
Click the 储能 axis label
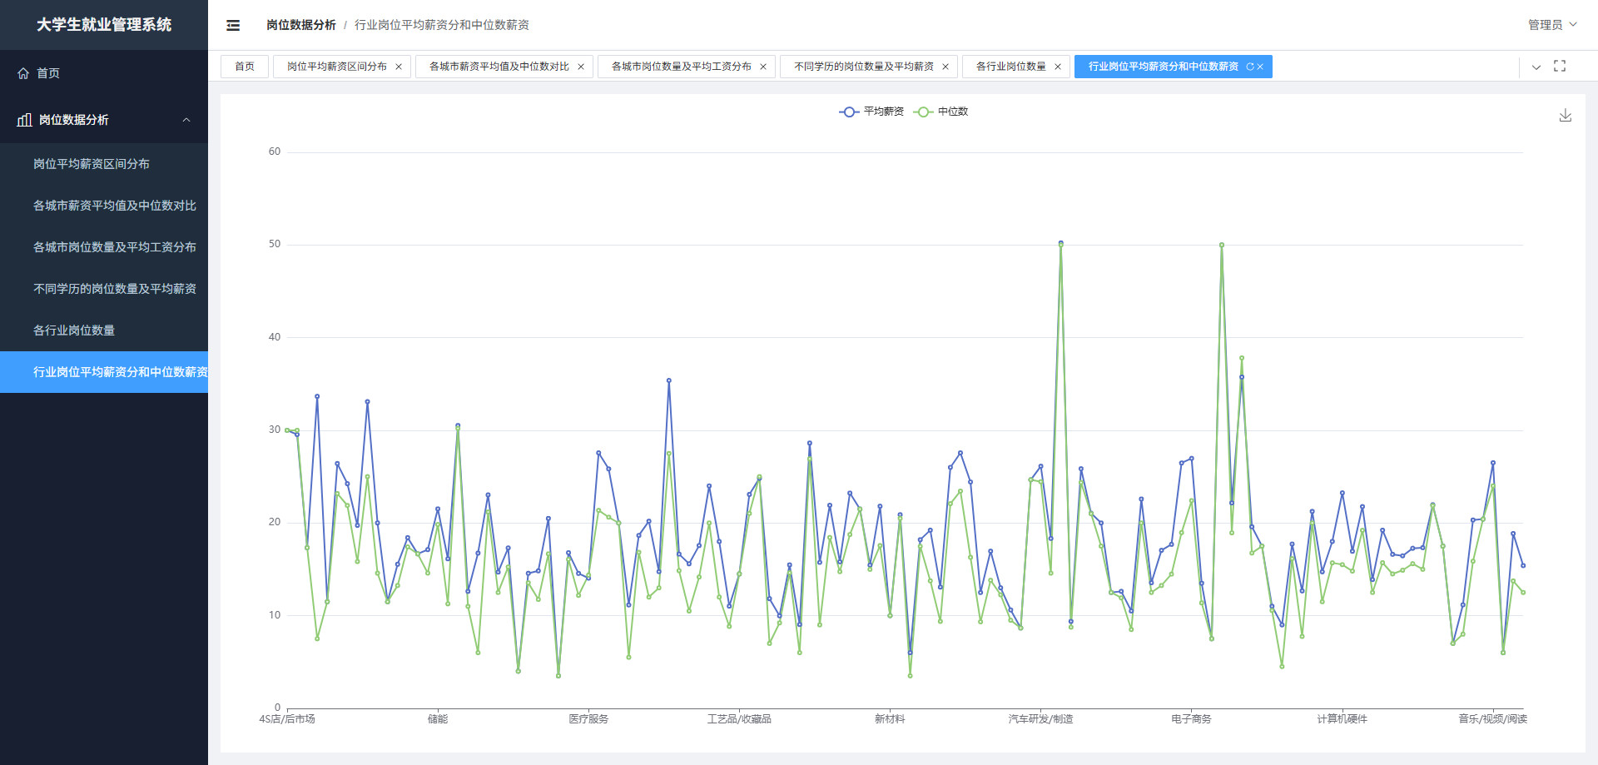tap(438, 719)
